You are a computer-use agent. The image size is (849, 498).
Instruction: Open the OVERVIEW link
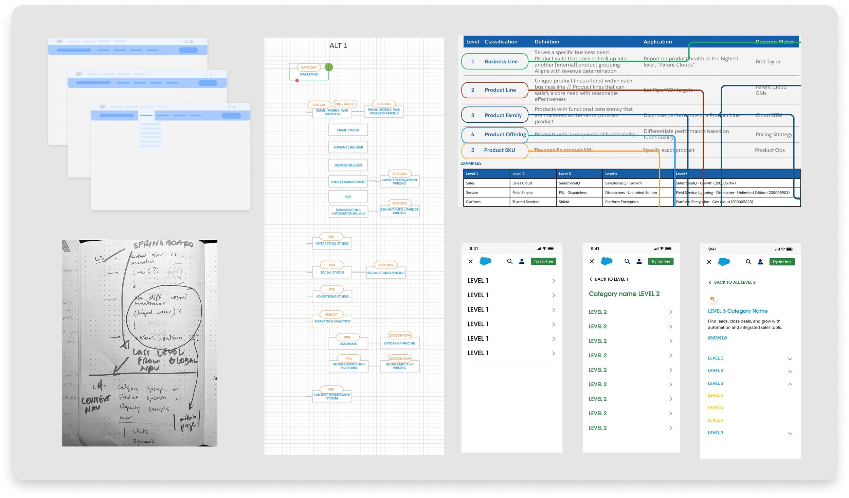tap(717, 338)
